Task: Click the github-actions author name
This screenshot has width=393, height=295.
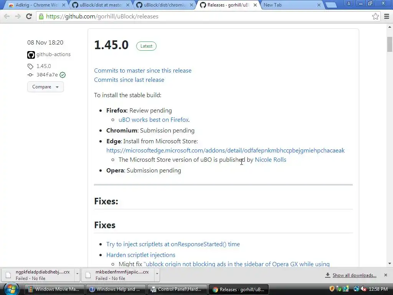Action: pos(53,55)
